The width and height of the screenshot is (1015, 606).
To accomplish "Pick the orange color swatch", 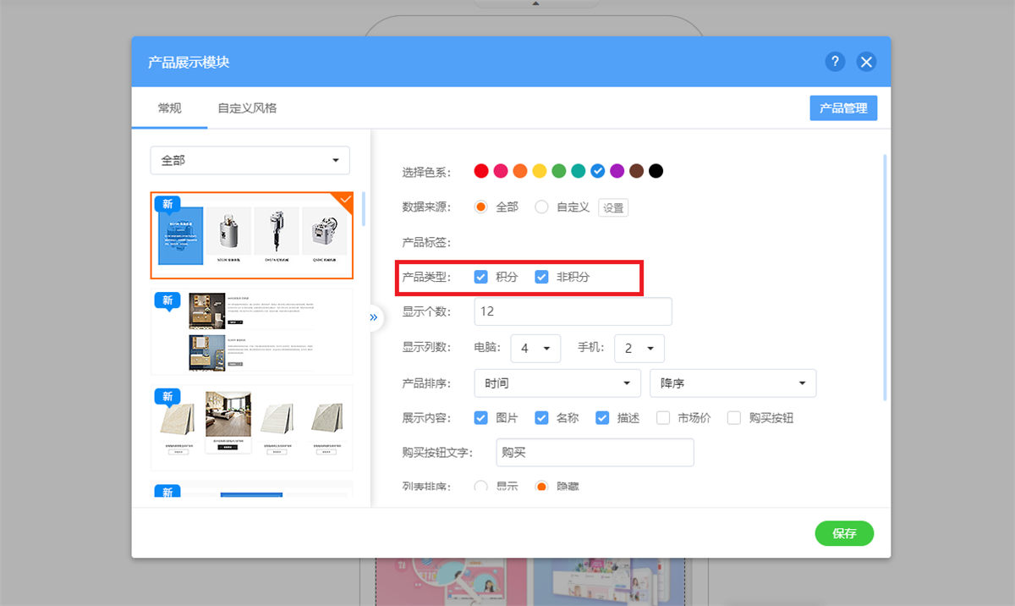I will click(520, 171).
